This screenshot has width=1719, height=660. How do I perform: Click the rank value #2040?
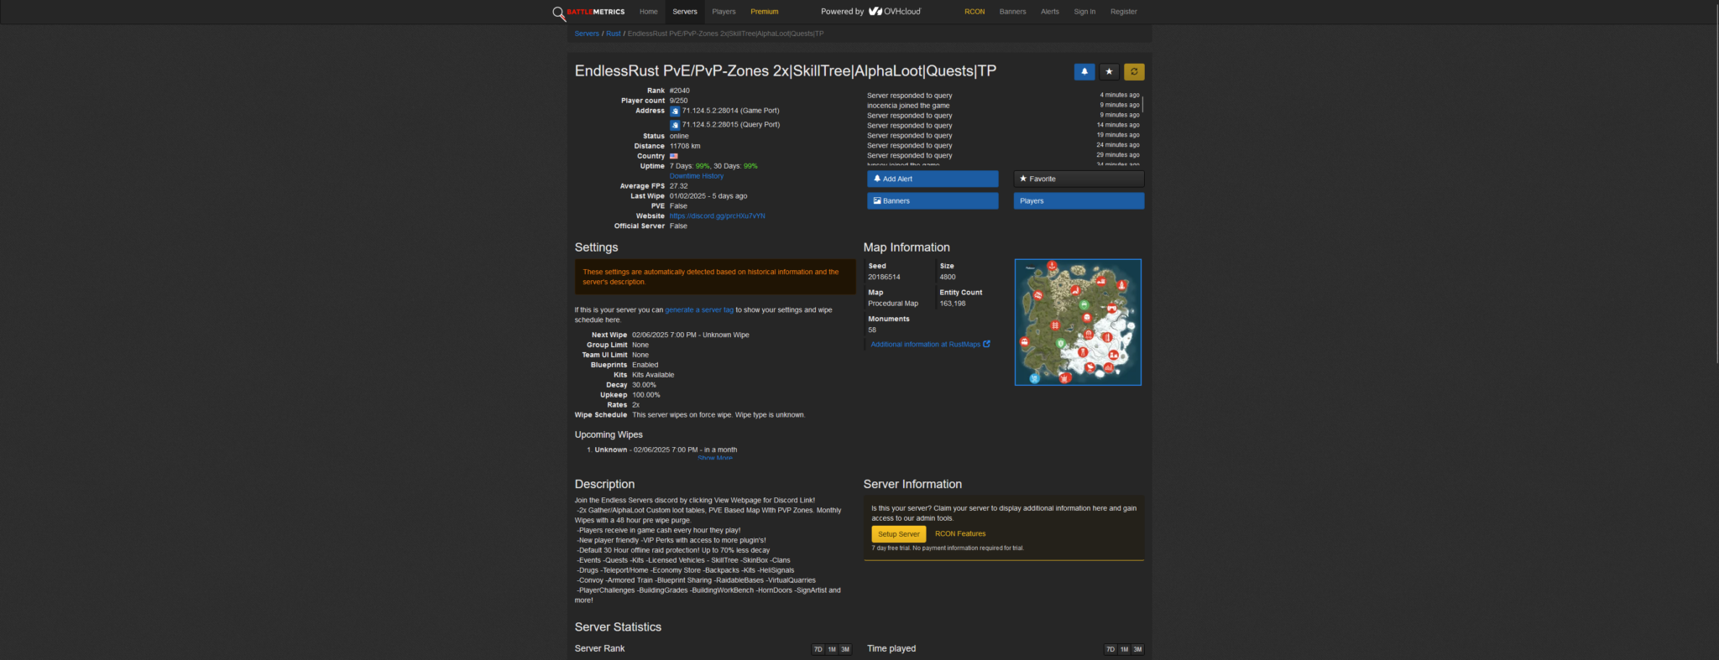tap(680, 91)
